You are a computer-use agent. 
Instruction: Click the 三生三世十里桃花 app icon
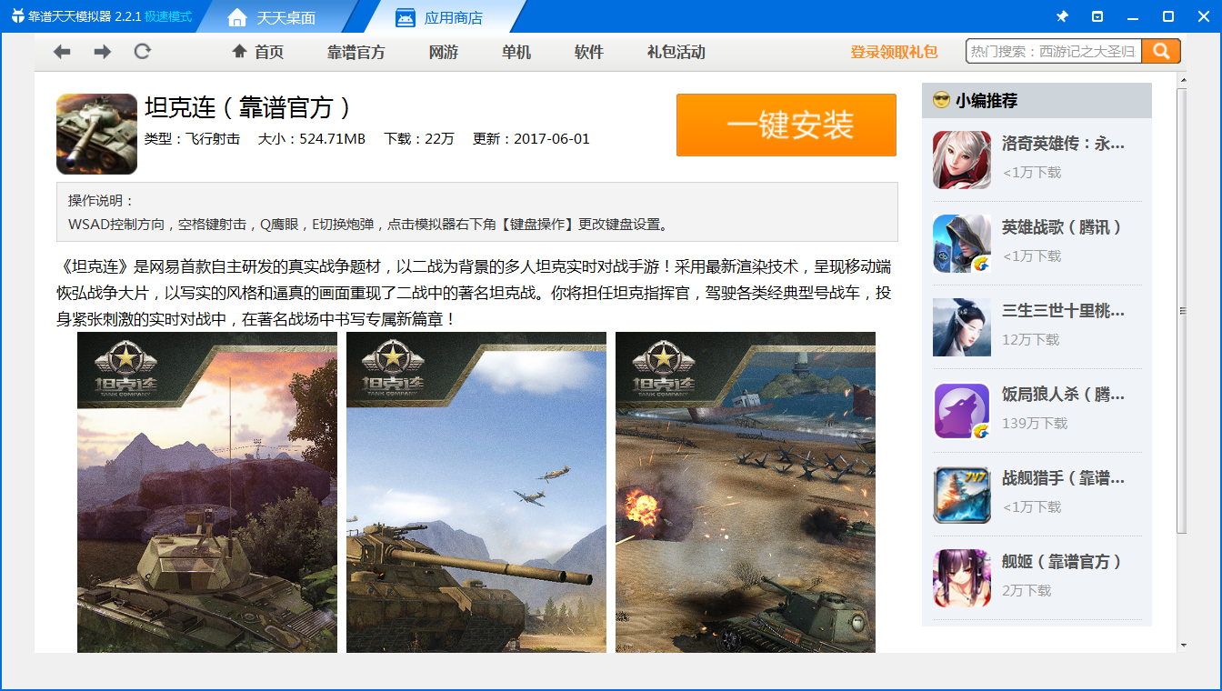pyautogui.click(x=962, y=326)
